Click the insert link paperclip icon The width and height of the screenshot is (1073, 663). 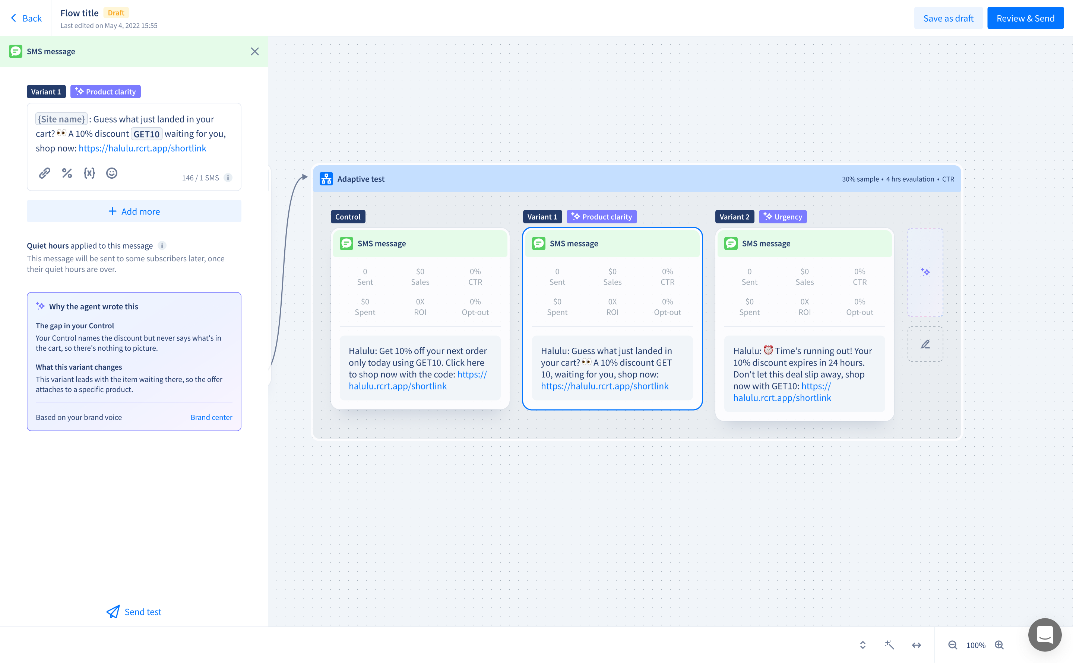44,173
